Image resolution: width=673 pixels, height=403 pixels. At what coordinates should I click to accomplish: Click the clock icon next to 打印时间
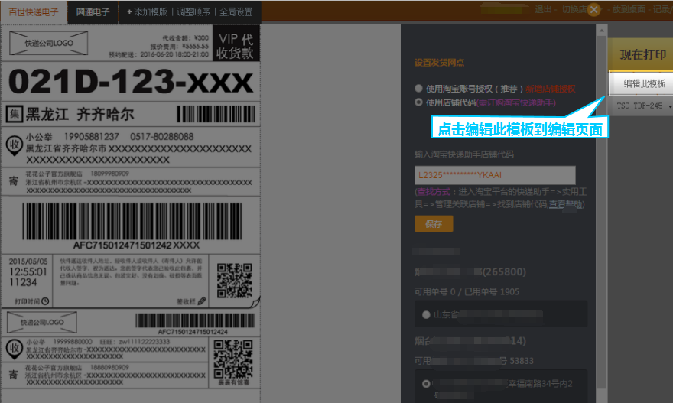point(45,301)
